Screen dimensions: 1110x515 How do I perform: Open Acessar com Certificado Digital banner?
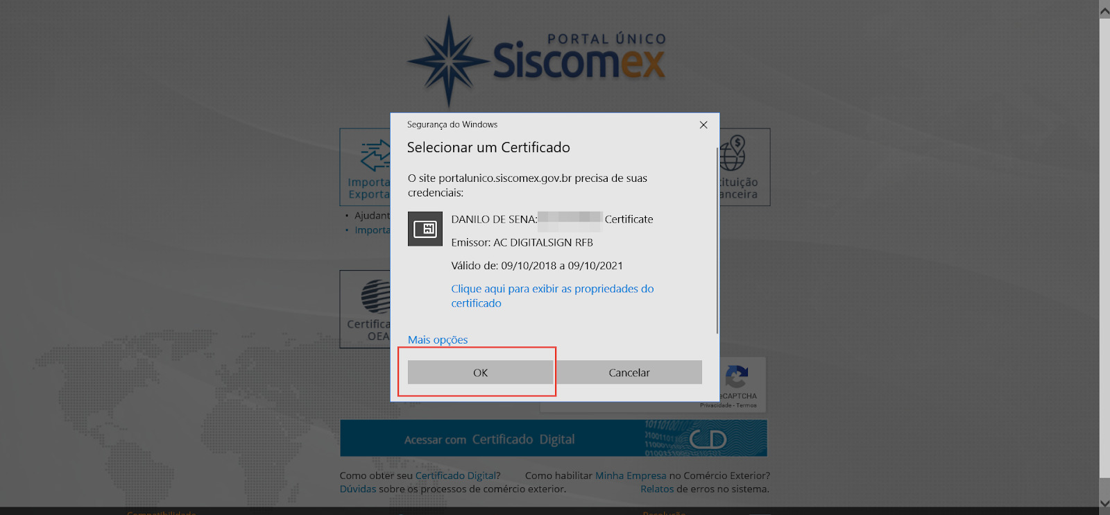[554, 438]
